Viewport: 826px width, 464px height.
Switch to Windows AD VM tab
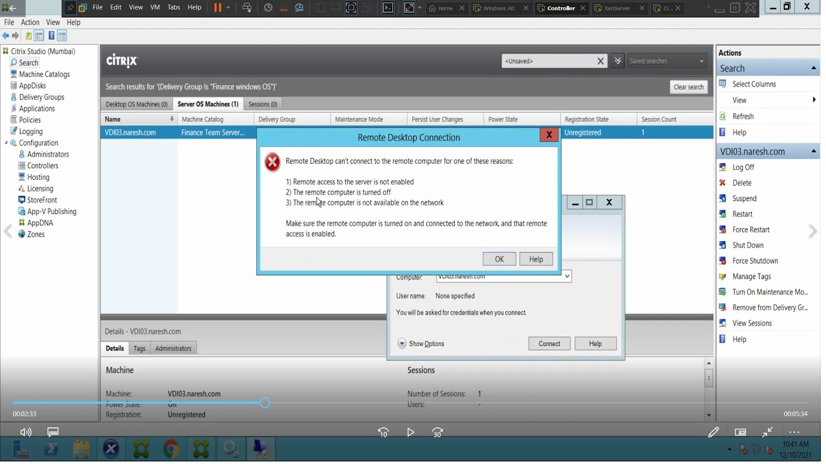pyautogui.click(x=498, y=8)
